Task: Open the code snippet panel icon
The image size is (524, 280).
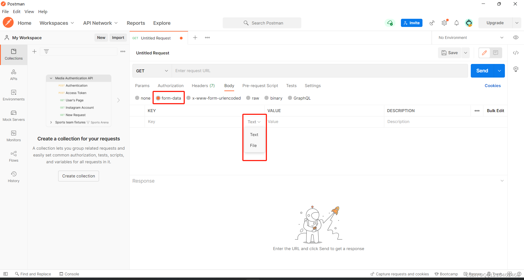Action: click(516, 53)
